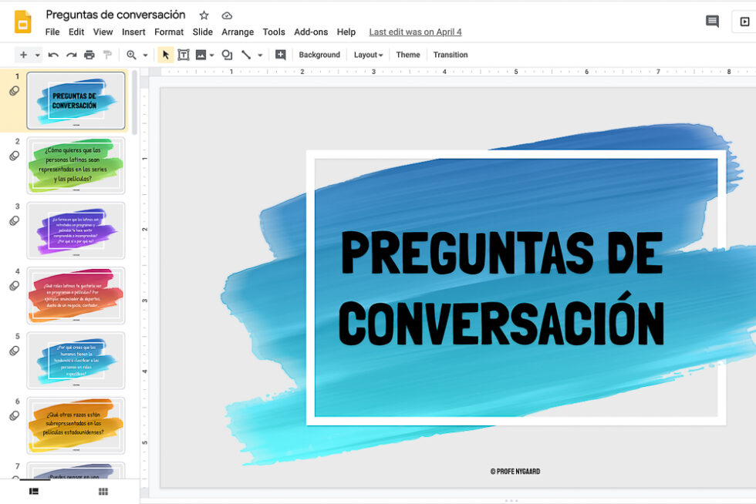Image resolution: width=756 pixels, height=504 pixels.
Task: Select the Text box tool
Action: click(x=184, y=55)
